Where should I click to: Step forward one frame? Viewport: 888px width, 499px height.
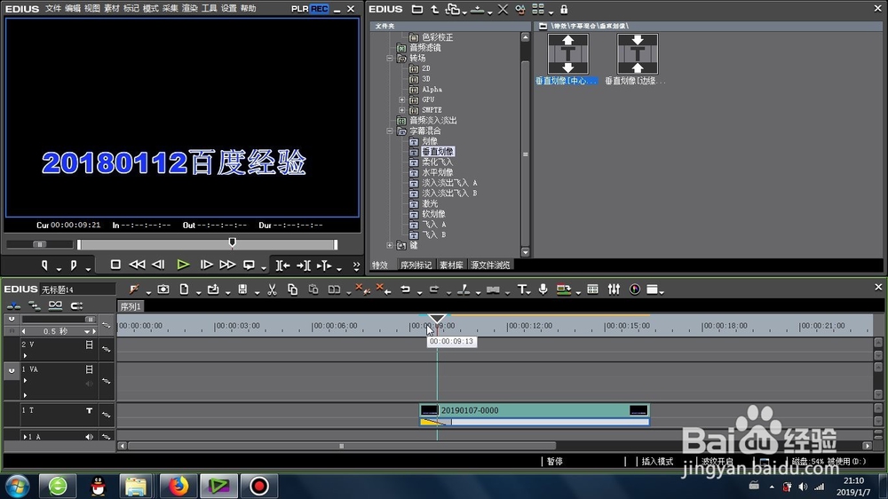coord(206,265)
